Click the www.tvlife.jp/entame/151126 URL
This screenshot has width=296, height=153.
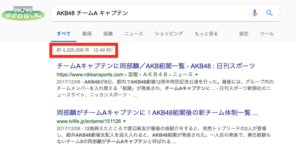pos(89,121)
